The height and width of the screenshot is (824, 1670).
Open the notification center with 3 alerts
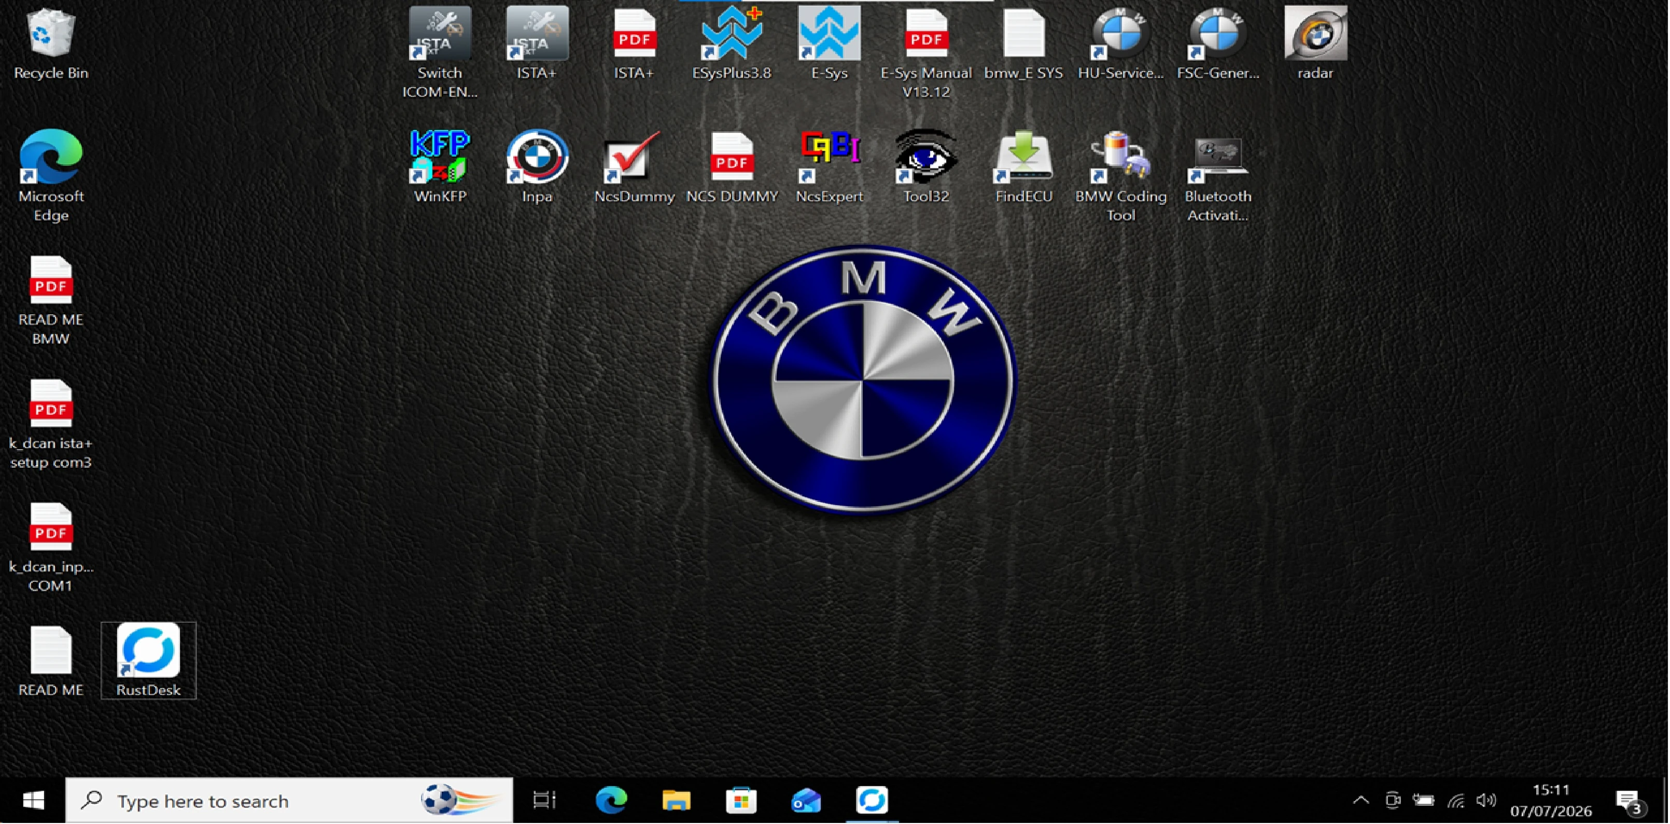click(x=1630, y=802)
